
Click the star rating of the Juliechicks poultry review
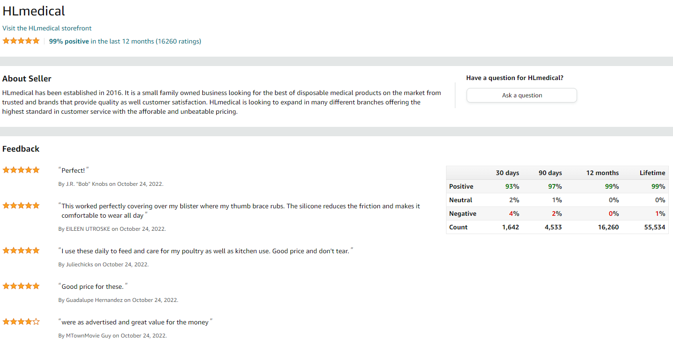pyautogui.click(x=21, y=250)
